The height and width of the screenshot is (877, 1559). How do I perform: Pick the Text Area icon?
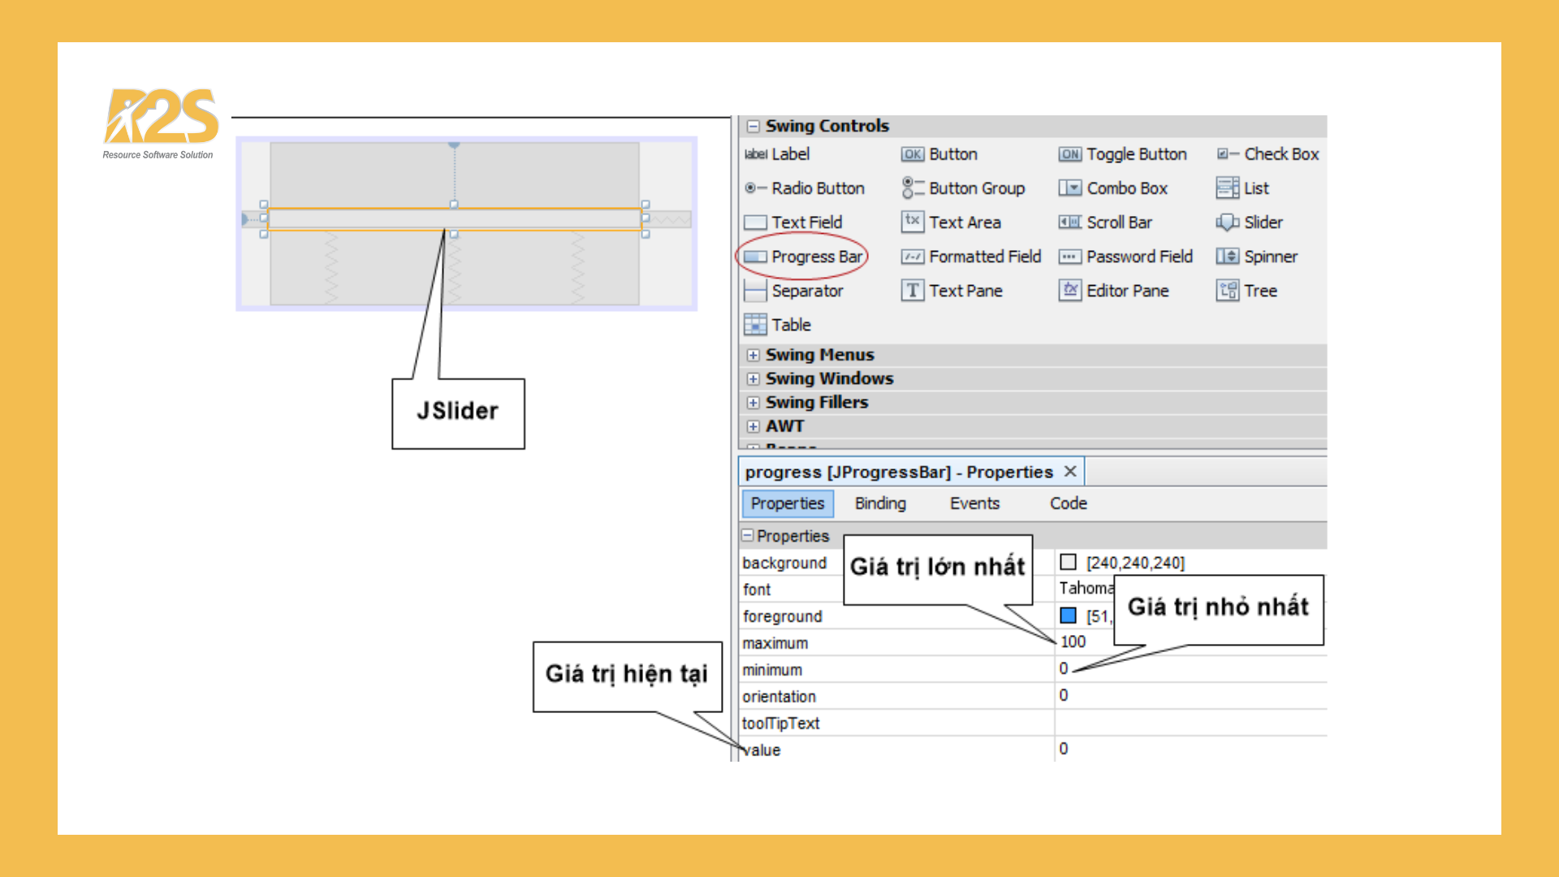click(x=912, y=222)
